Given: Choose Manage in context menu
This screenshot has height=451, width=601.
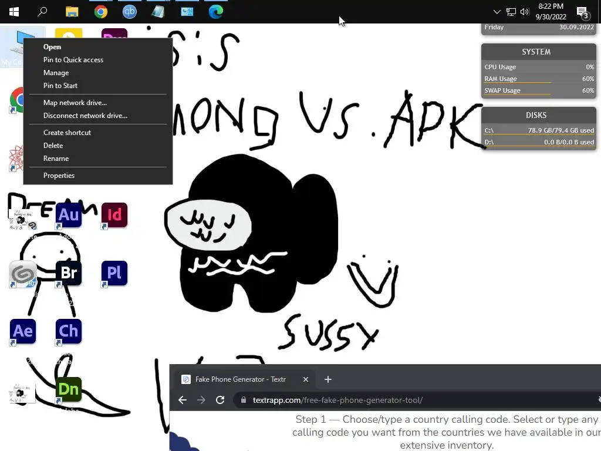Looking at the screenshot, I should click(98, 73).
